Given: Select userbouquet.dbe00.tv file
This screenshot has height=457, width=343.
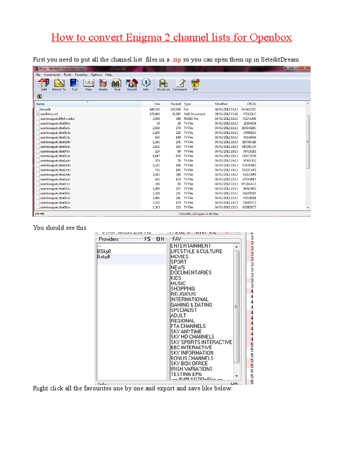Looking at the screenshot, I should coord(146,123).
